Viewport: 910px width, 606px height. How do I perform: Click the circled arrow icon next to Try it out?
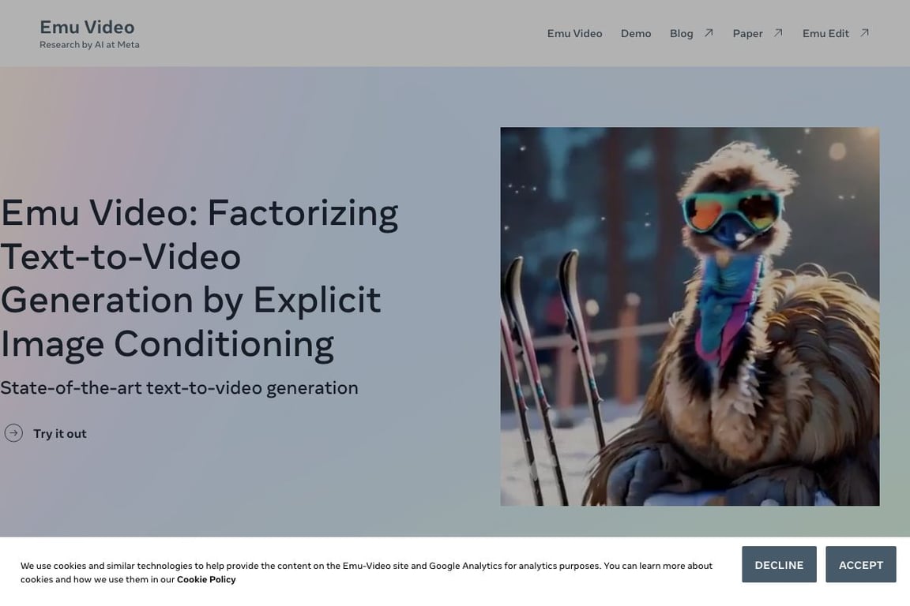(13, 433)
